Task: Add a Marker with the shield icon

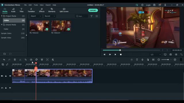Action: click(x=137, y=60)
